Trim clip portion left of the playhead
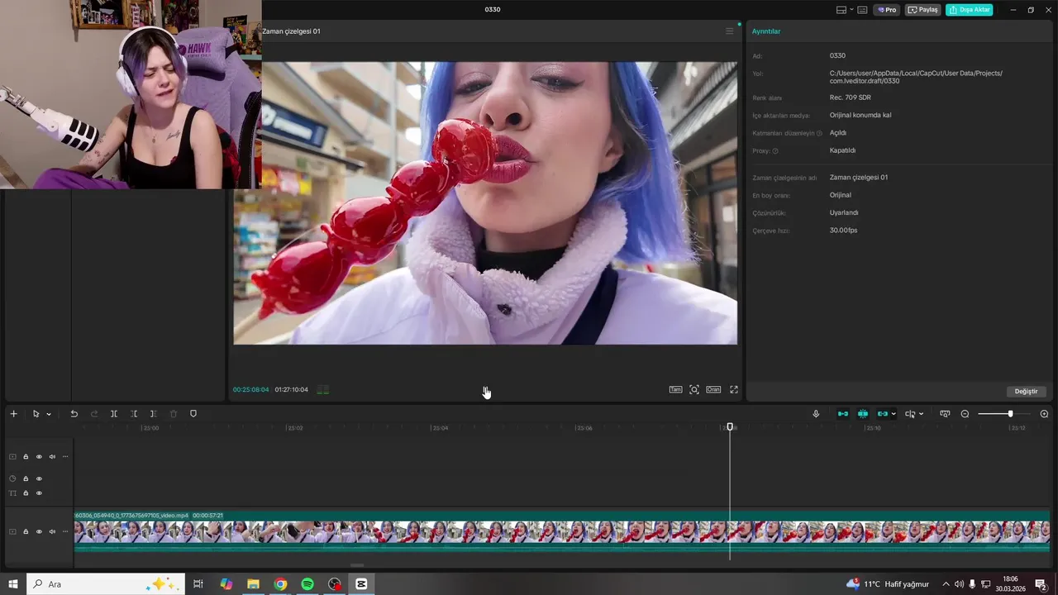 click(134, 414)
